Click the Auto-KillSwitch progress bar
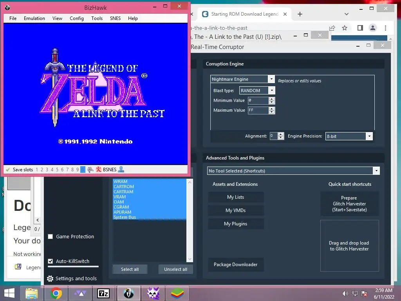 tap(73, 267)
